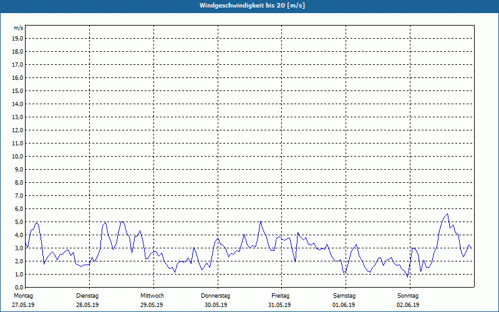499x312 pixels.
Task: Select the 6,0 axis value
Action: click(19, 209)
